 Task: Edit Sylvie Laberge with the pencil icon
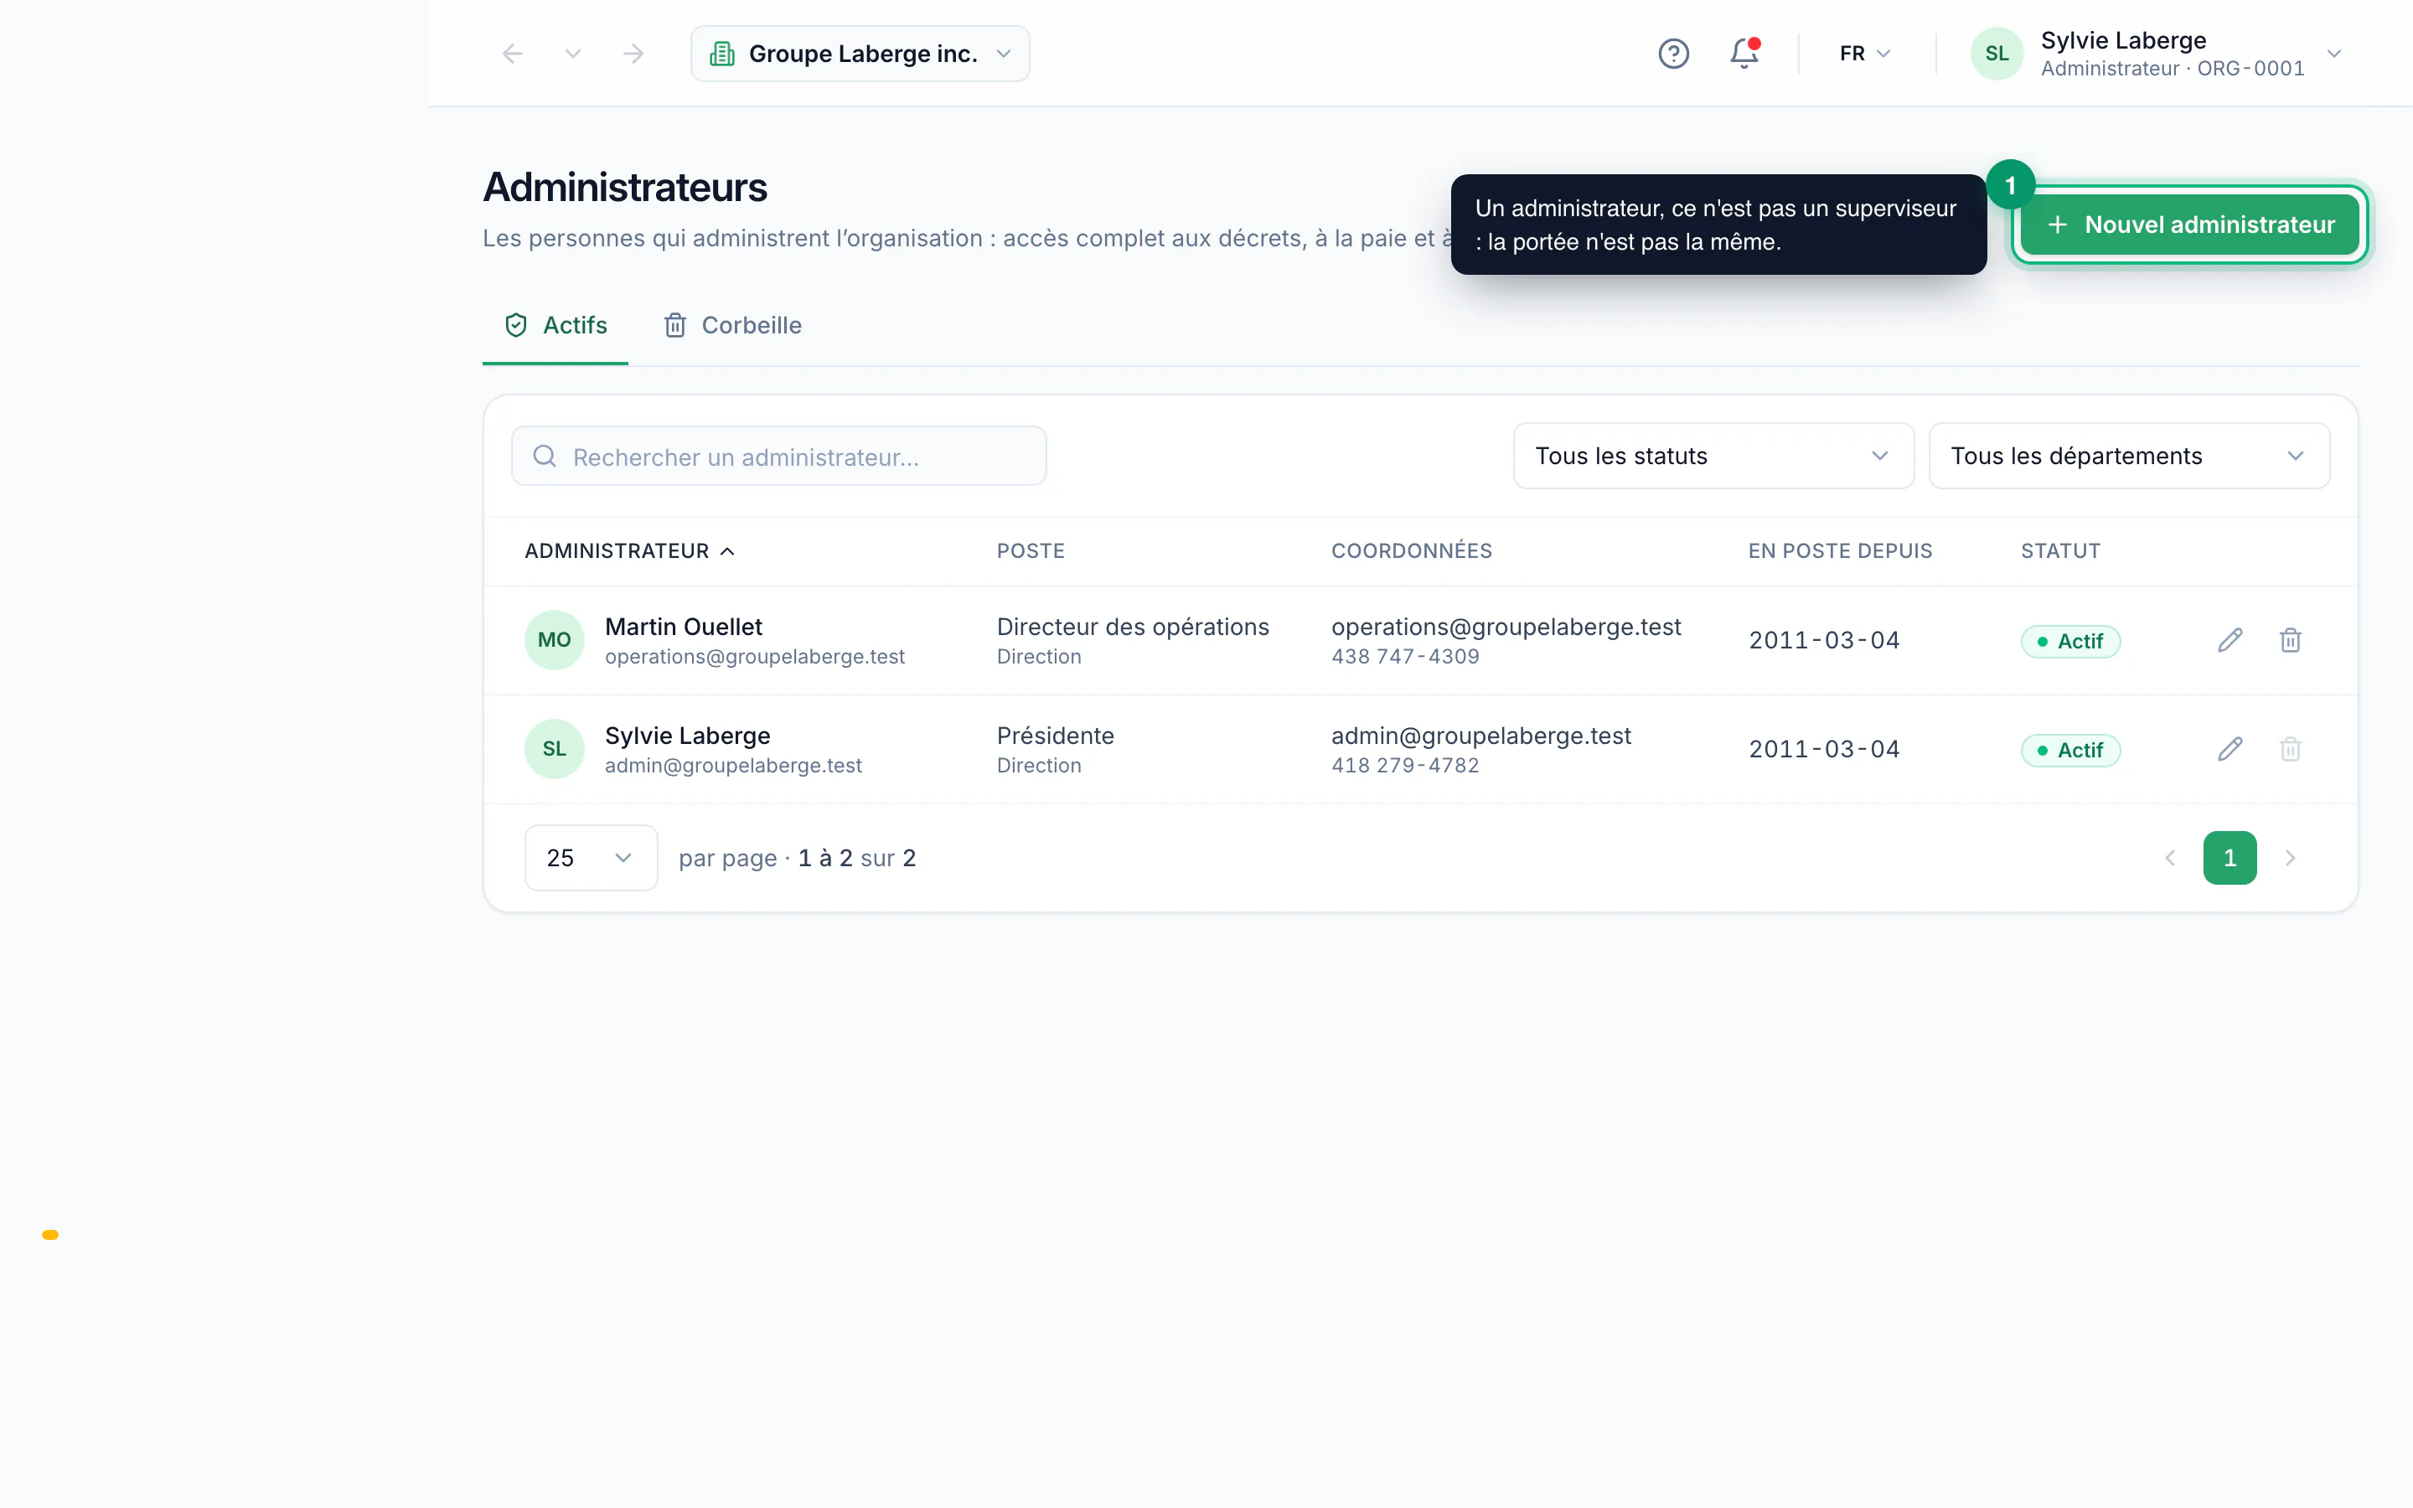pos(2230,749)
